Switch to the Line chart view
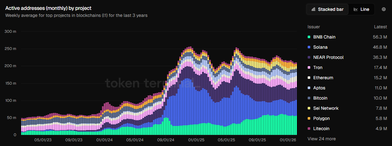 click(x=361, y=9)
